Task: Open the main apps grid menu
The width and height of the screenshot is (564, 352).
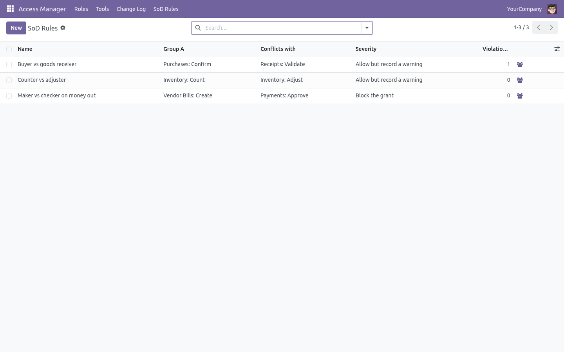Action: click(10, 9)
